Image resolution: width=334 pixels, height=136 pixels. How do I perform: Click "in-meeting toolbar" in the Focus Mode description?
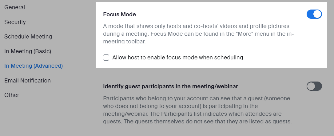129,42
